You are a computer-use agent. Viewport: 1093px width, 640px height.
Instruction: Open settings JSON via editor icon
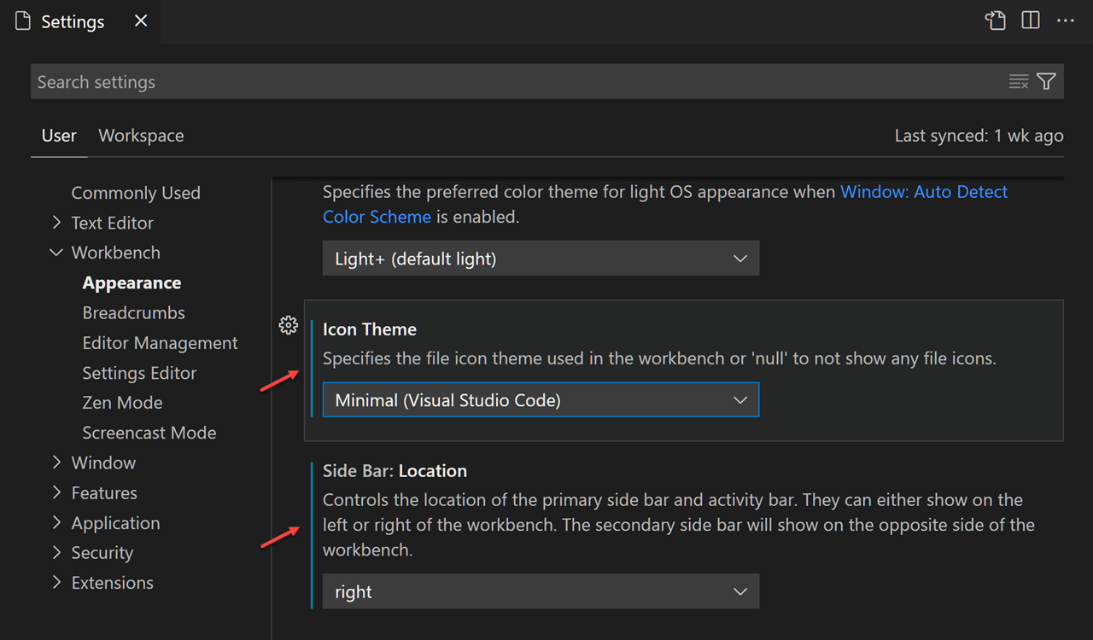click(996, 20)
